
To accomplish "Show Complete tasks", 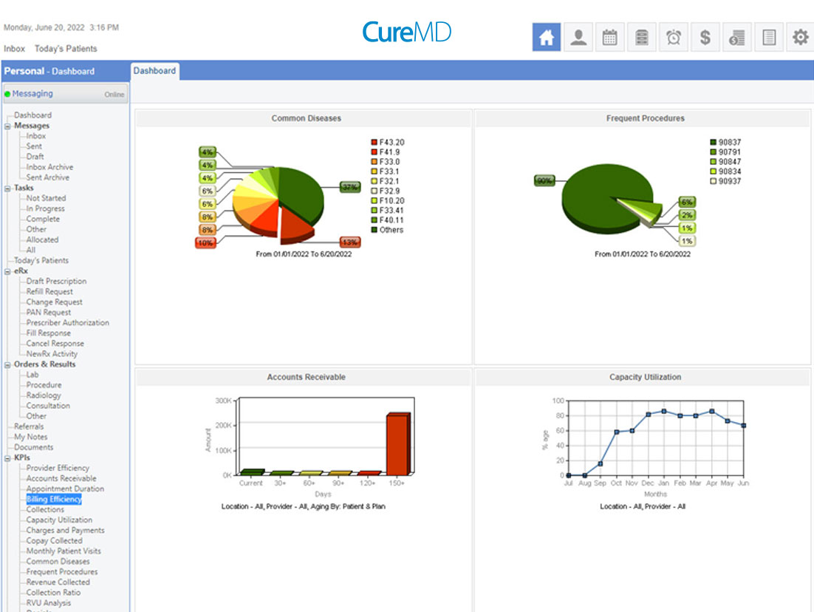I will pyautogui.click(x=43, y=219).
